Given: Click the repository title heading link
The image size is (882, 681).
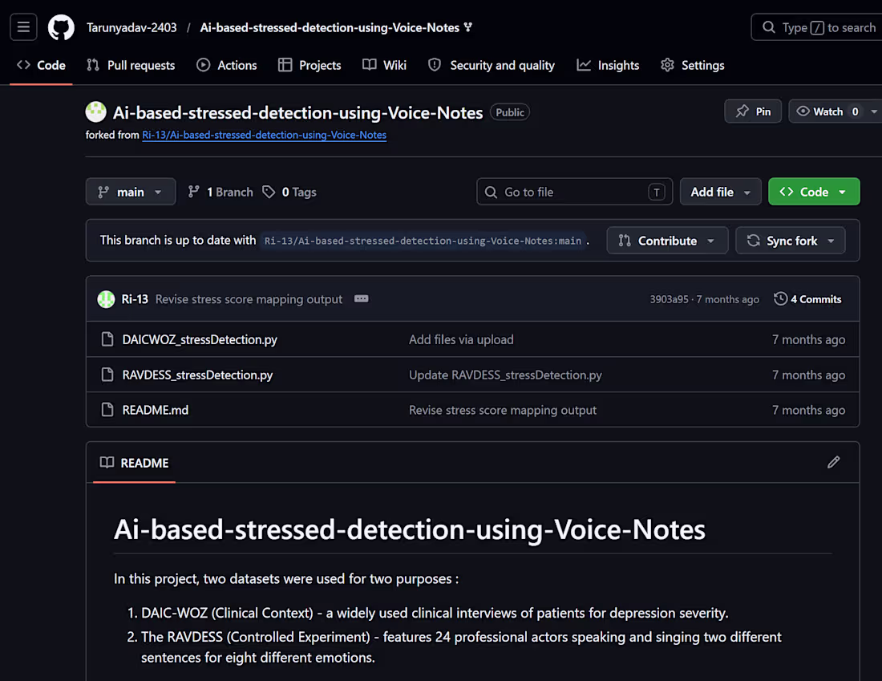Looking at the screenshot, I should 298,112.
